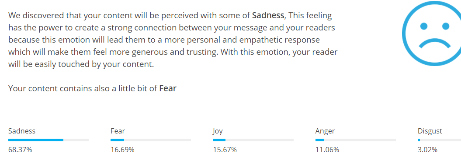The height and width of the screenshot is (160, 461).
Task: Click the 68.37% sadness value
Action: (20, 150)
